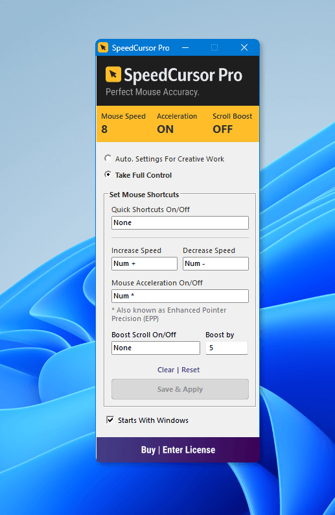The width and height of the screenshot is (335, 515).
Task: Open the Enter License link
Action: pos(189,449)
